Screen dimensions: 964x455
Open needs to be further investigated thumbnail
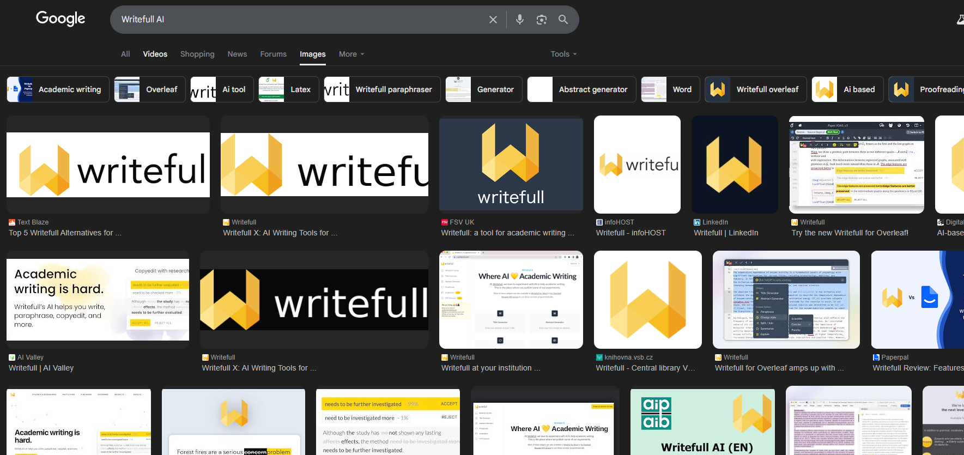[x=388, y=421]
